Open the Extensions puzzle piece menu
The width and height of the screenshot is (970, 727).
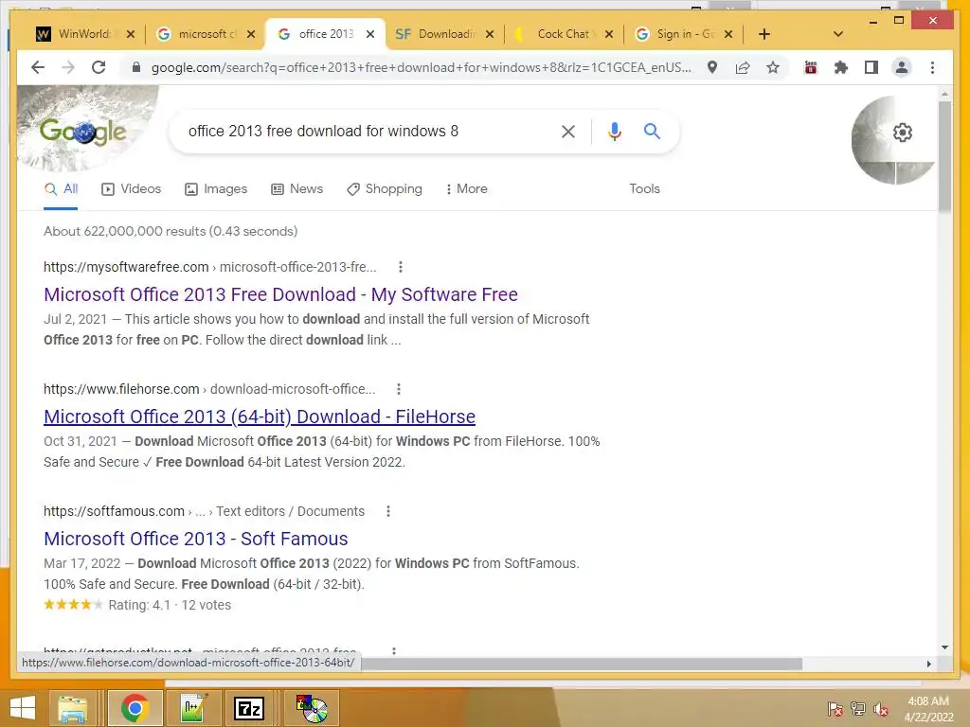[841, 67]
